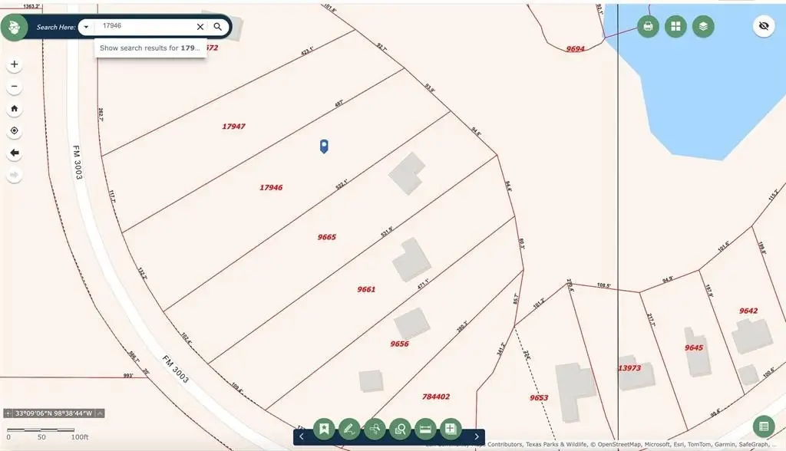The image size is (786, 451).
Task: Zoom out of the map
Action: point(15,87)
